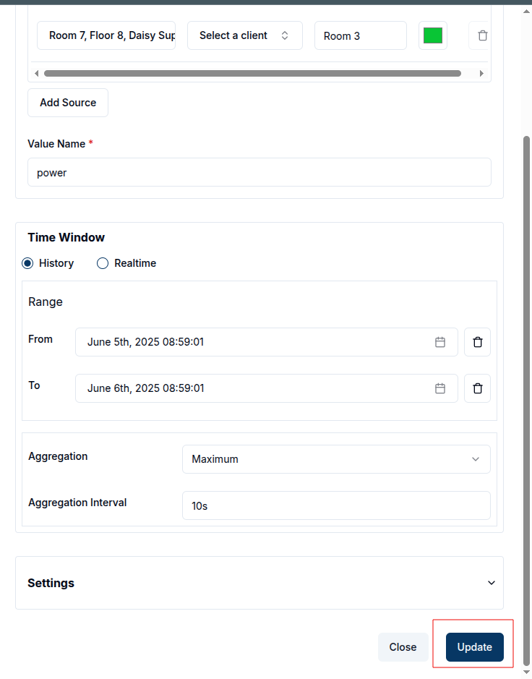Click the left arrow of horizontal scrollbar

37,73
